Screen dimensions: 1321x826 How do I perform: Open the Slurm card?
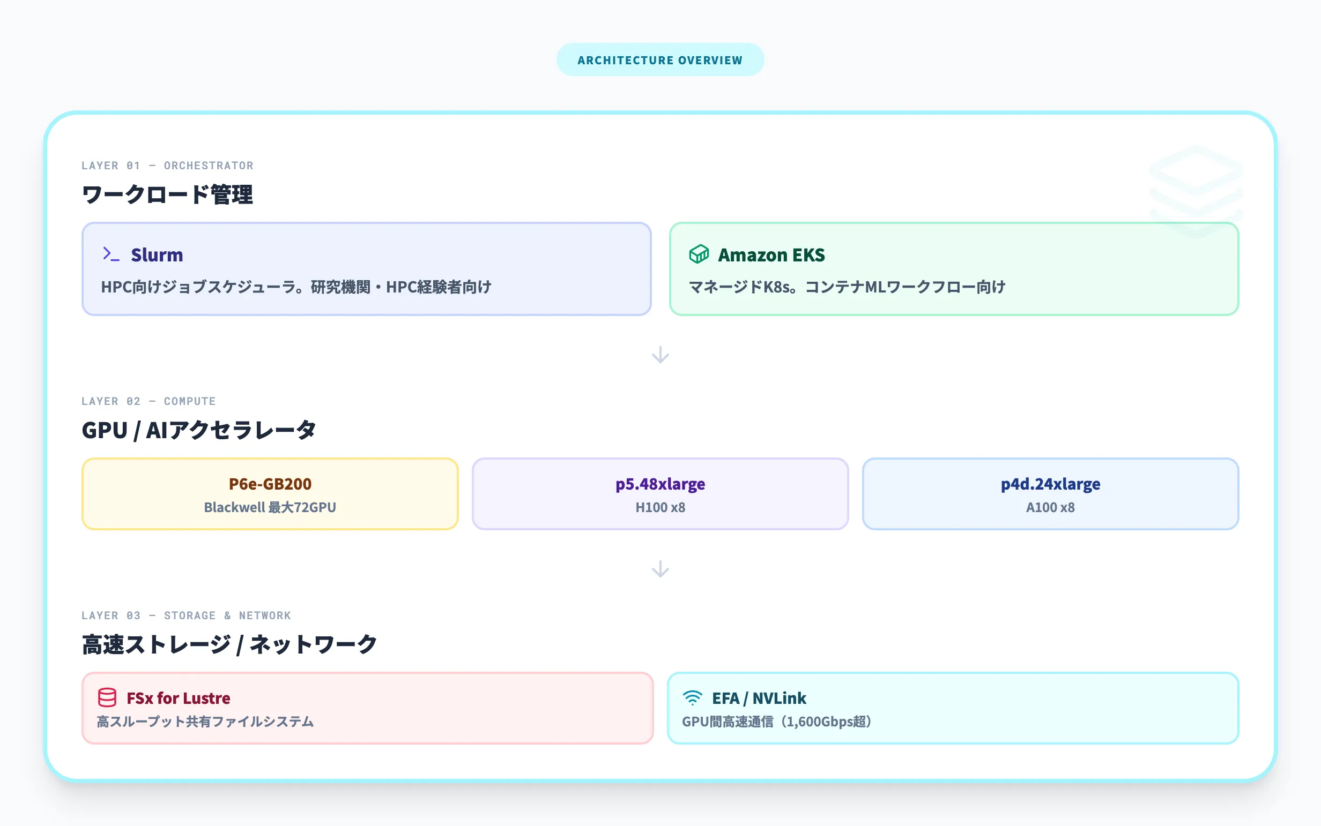pos(365,269)
